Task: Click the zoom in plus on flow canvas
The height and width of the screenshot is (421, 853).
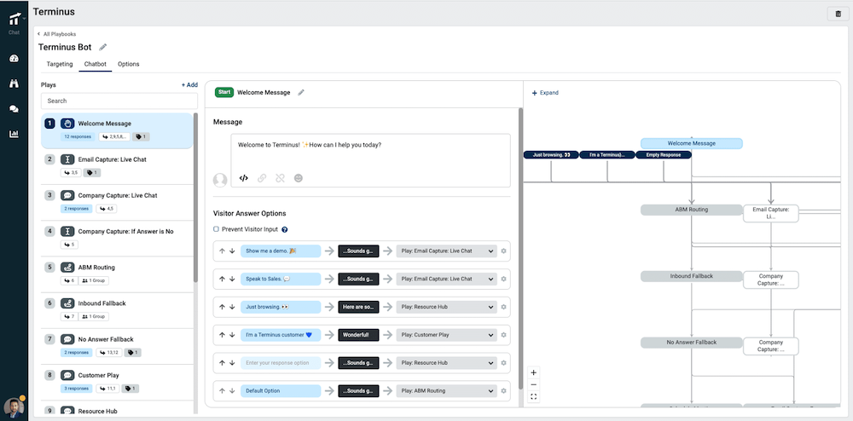Action: pyautogui.click(x=534, y=372)
